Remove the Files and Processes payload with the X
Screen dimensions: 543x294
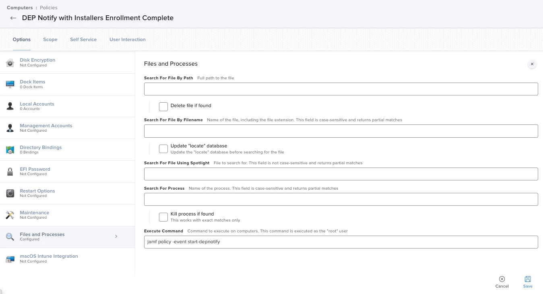click(x=532, y=64)
